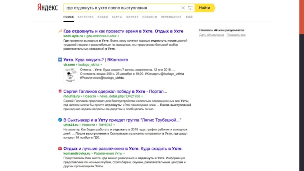Open the vk.com domain link
Image resolution: width=304 pixels, height=171 pixels.
pos(69,65)
